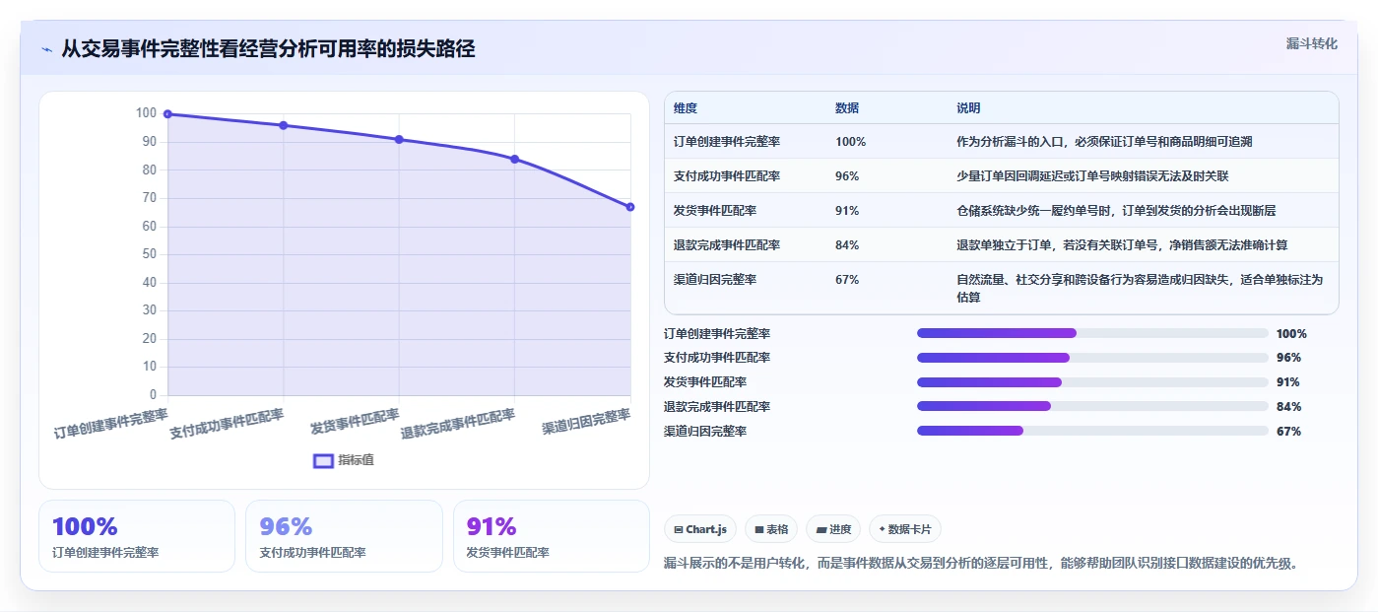The width and height of the screenshot is (1378, 612).
Task: Click the 100 tick label on y-axis
Action: click(x=146, y=113)
